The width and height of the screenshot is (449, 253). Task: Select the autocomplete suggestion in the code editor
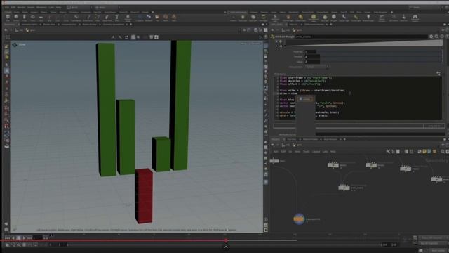coord(305,99)
